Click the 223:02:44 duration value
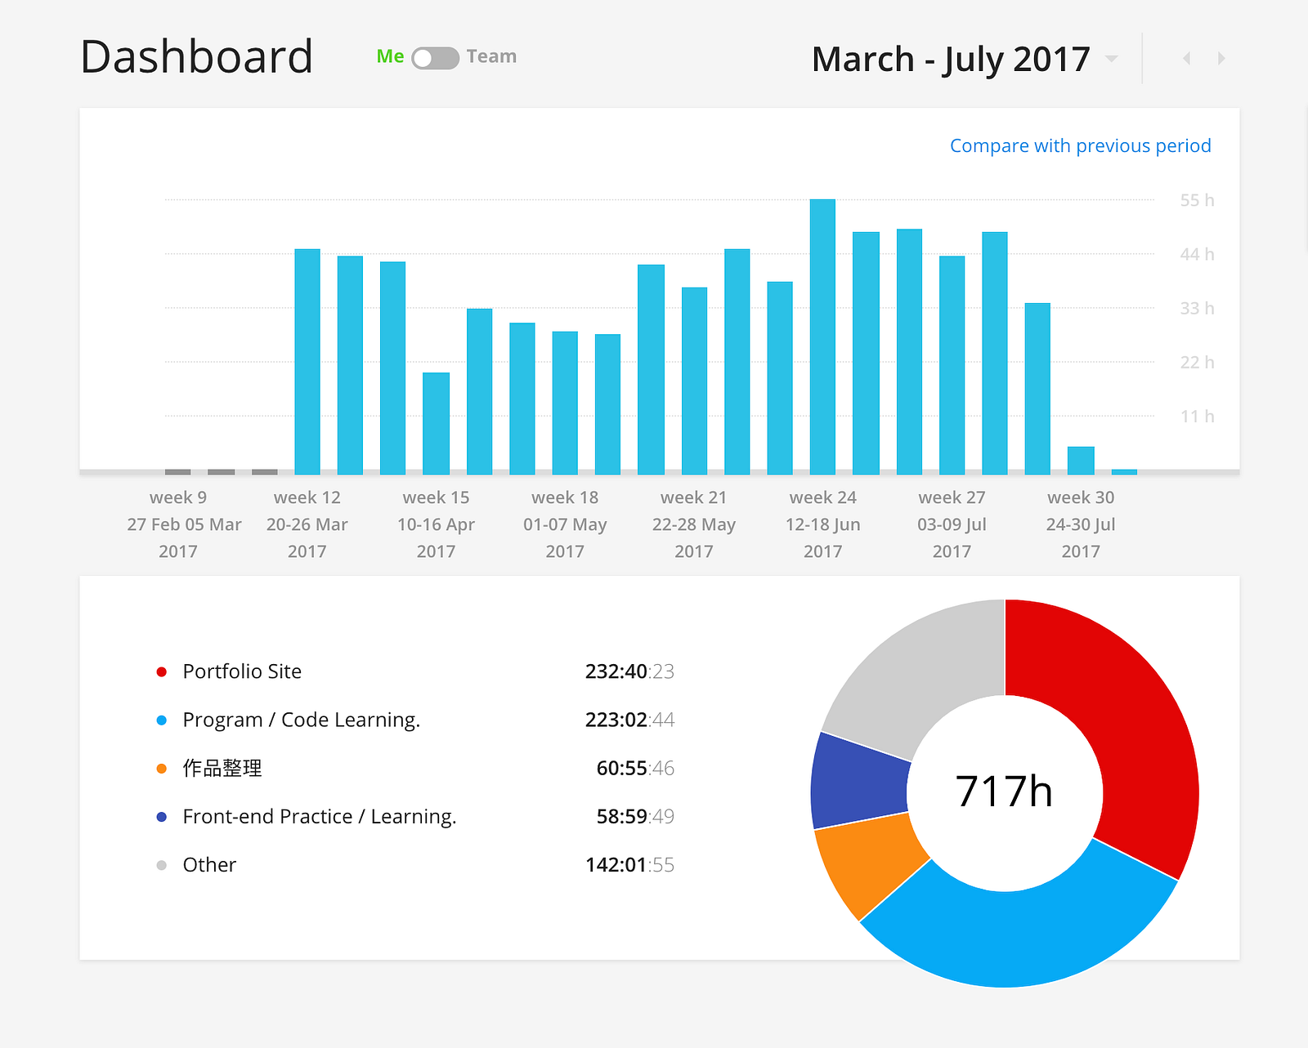 tap(629, 720)
